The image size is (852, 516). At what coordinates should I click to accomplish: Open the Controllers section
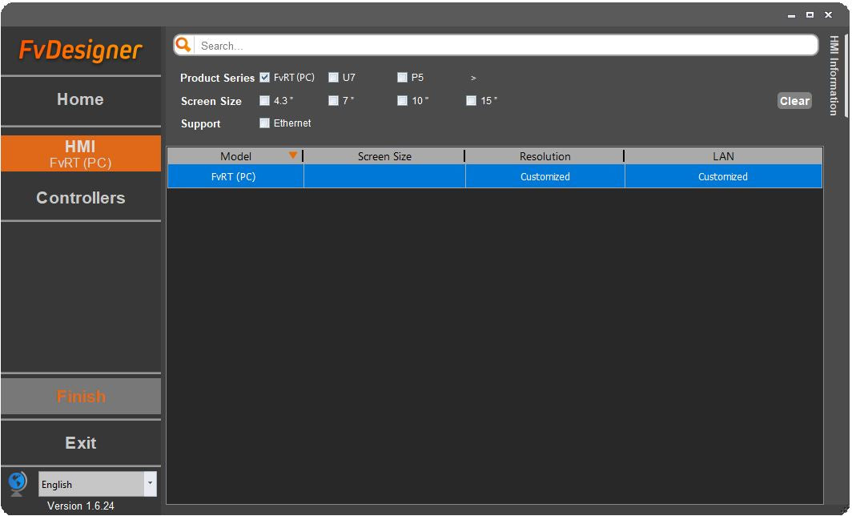coord(80,198)
